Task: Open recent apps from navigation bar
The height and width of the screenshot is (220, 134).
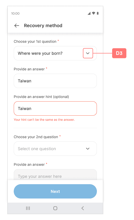Action: [28, 208]
